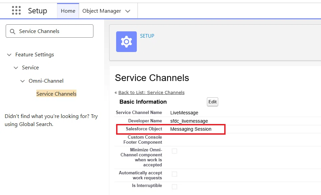Toggle the Is Interruptible checkbox
Viewport: 321px width, 195px height.
(175, 187)
